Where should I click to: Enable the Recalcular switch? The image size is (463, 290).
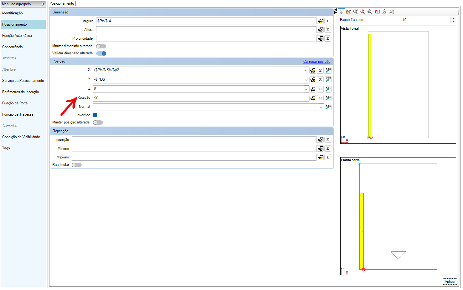point(77,165)
